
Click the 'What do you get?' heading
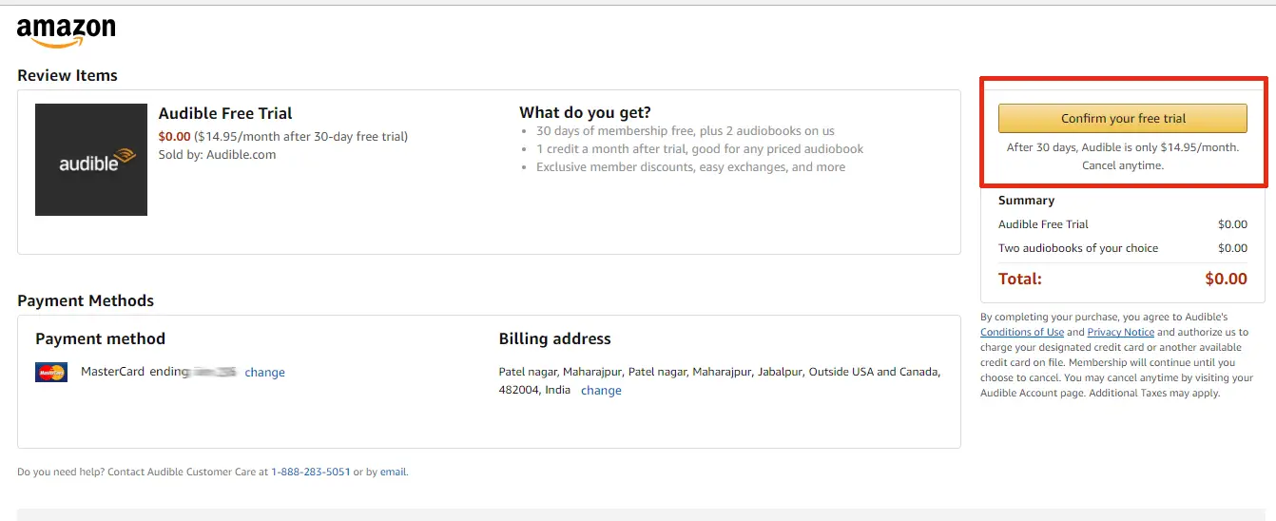tap(585, 113)
